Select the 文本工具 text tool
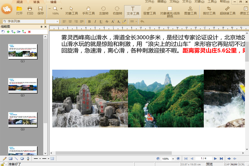Image resolution: width=249 pixels, height=166 pixels. pyautogui.click(x=133, y=11)
